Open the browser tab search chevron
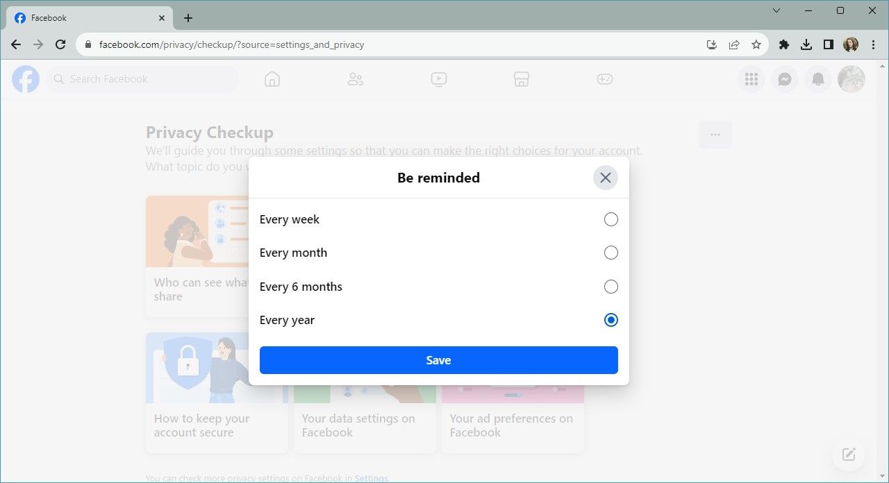The width and height of the screenshot is (889, 483). (x=776, y=11)
